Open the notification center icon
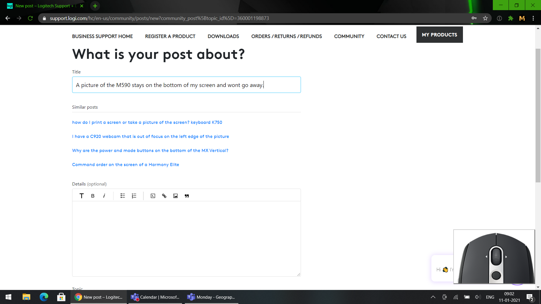Screen dimensions: 541x304 click(x=530, y=297)
